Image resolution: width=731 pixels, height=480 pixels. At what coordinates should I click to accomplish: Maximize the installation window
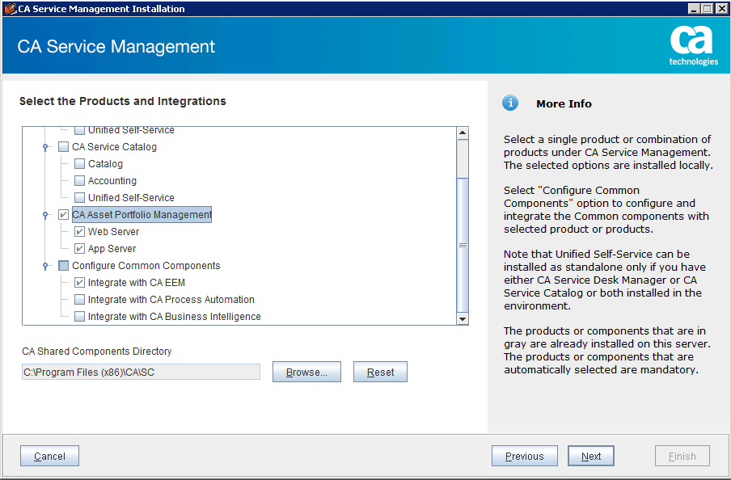708,8
